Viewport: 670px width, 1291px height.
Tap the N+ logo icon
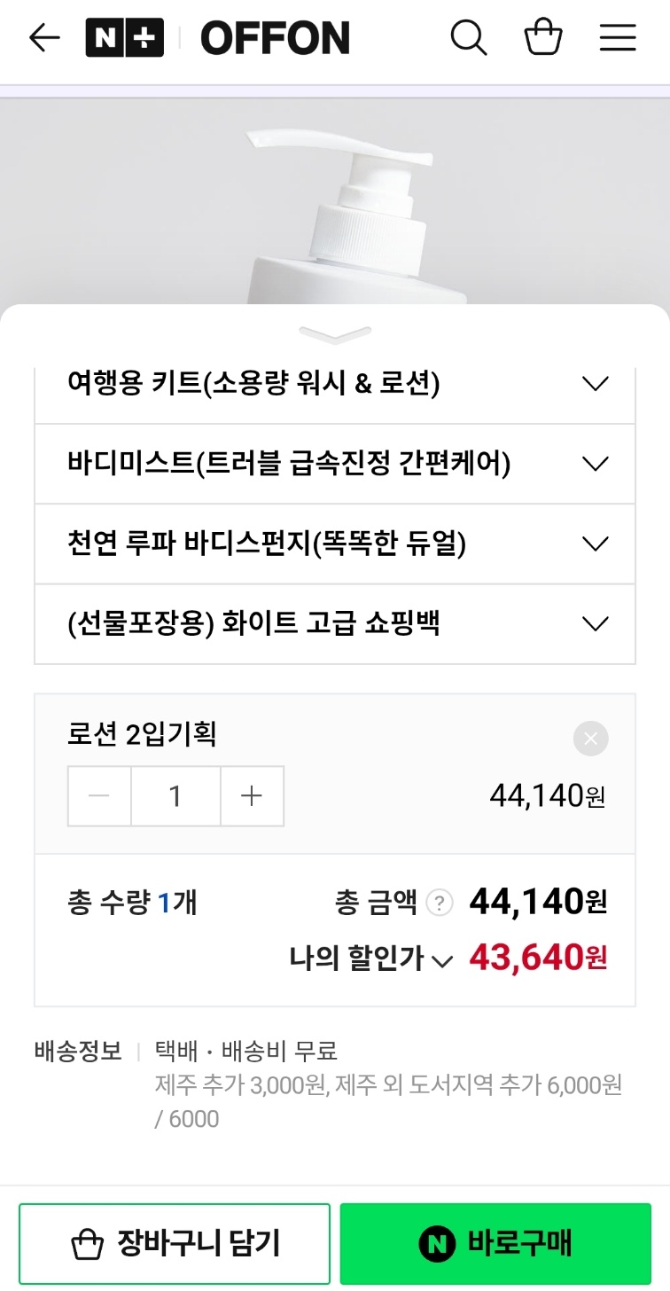124,38
